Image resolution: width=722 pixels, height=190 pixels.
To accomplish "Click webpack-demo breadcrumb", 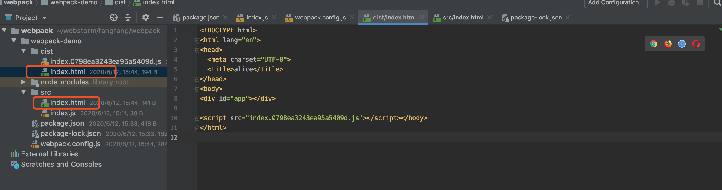I will (x=69, y=3).
